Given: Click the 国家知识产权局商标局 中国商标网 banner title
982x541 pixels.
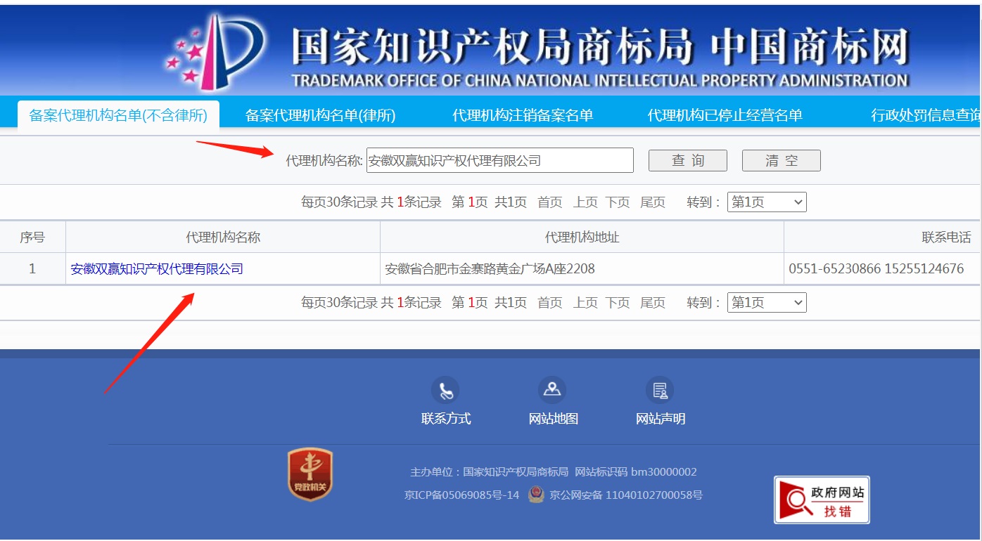Looking at the screenshot, I should 600,48.
